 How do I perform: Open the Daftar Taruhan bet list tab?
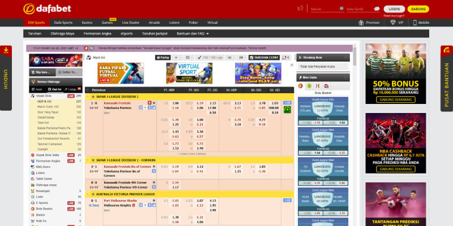pyautogui.click(x=69, y=72)
